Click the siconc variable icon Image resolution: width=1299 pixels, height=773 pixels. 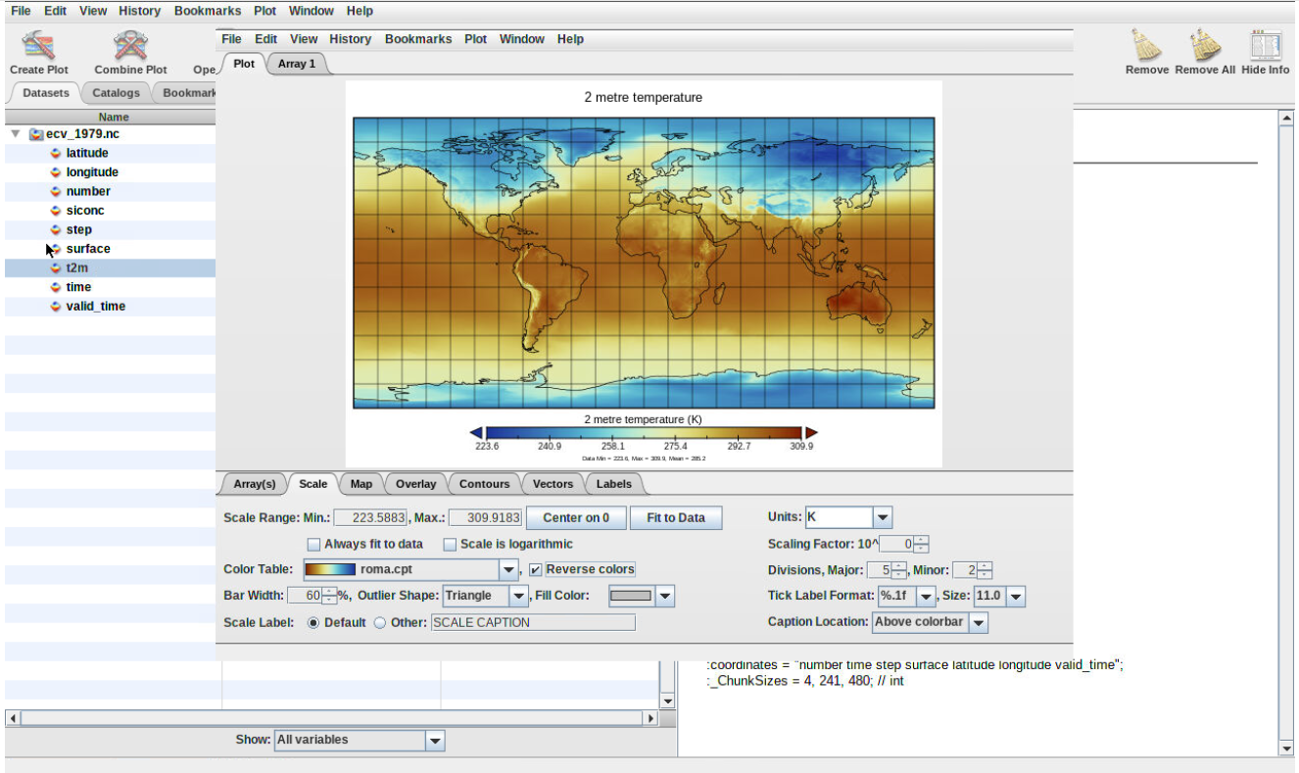tap(56, 211)
